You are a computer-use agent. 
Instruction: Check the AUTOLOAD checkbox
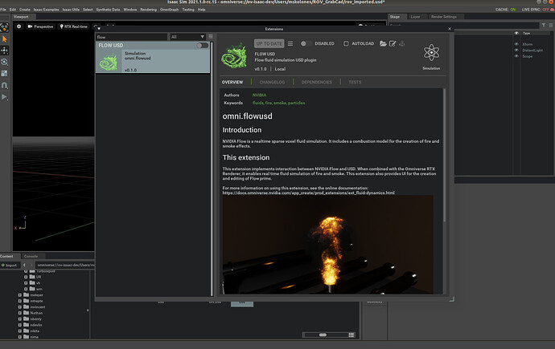click(346, 43)
